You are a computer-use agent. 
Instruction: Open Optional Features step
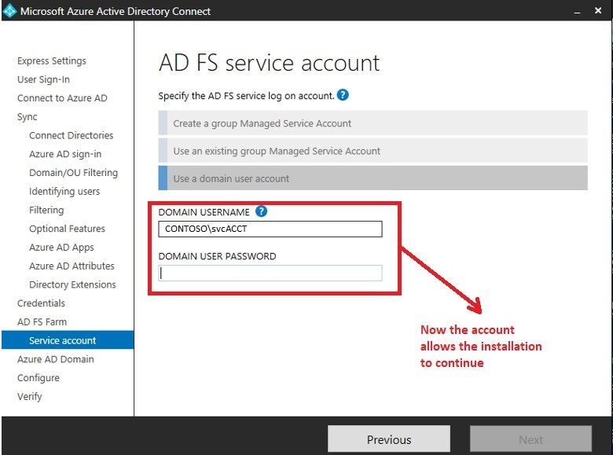68,229
